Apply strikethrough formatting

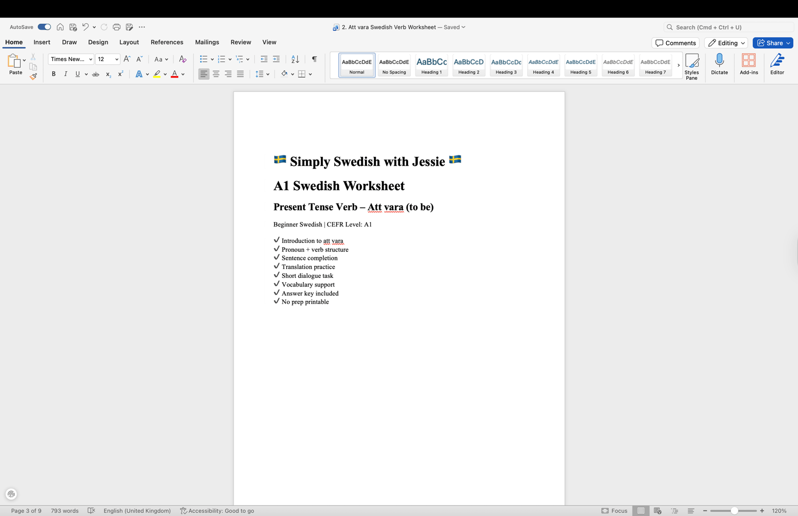[x=96, y=74]
